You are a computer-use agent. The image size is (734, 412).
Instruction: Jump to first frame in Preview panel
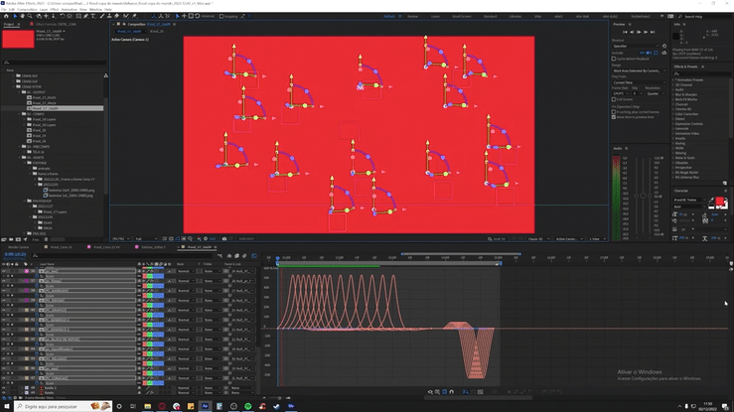(625, 32)
